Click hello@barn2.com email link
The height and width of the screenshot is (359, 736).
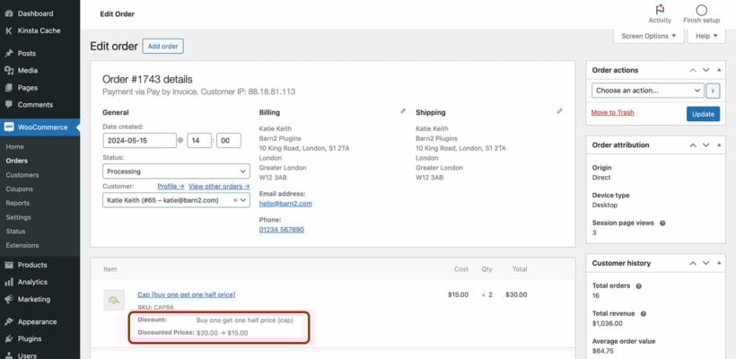click(285, 204)
